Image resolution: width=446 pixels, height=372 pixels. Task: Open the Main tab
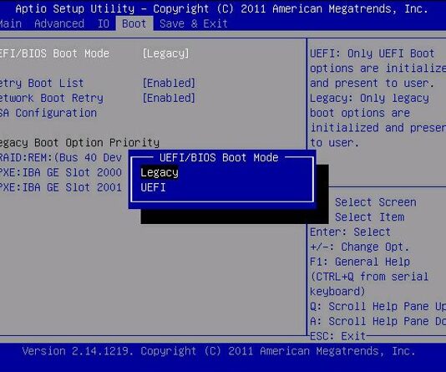[x=11, y=23]
